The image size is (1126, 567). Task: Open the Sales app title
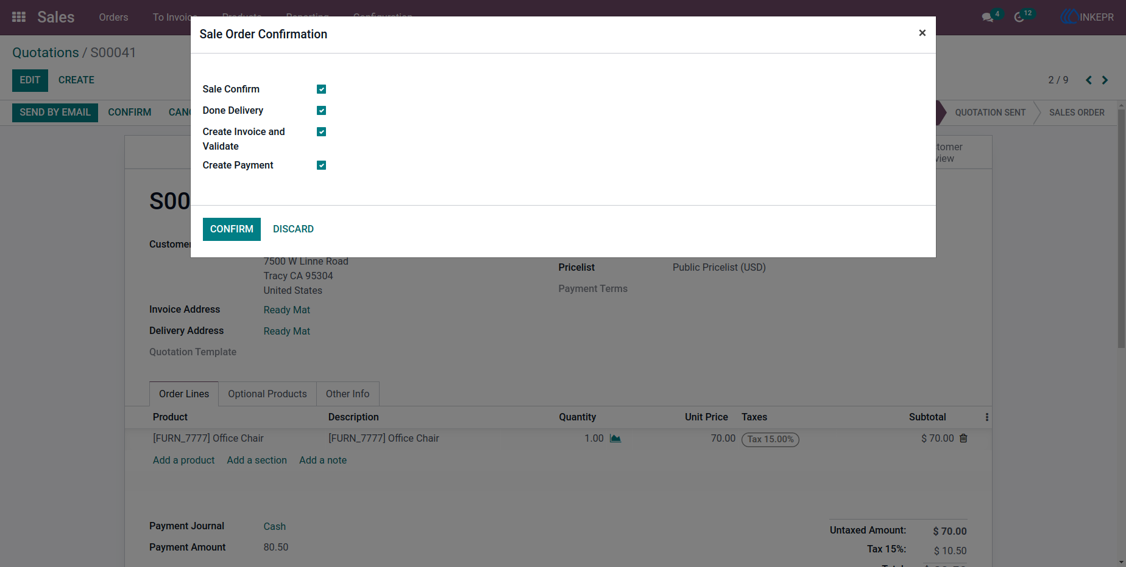(x=55, y=17)
